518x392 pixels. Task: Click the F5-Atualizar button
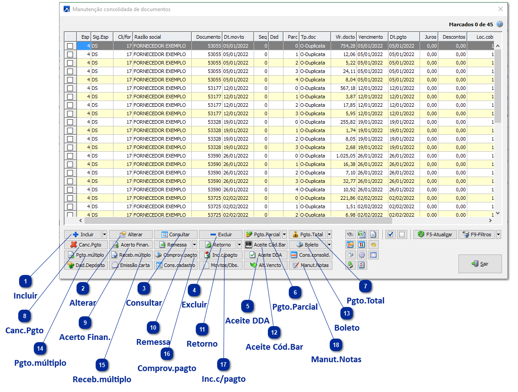[435, 234]
